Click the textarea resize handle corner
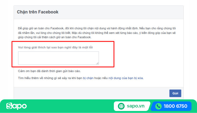 [98, 63]
